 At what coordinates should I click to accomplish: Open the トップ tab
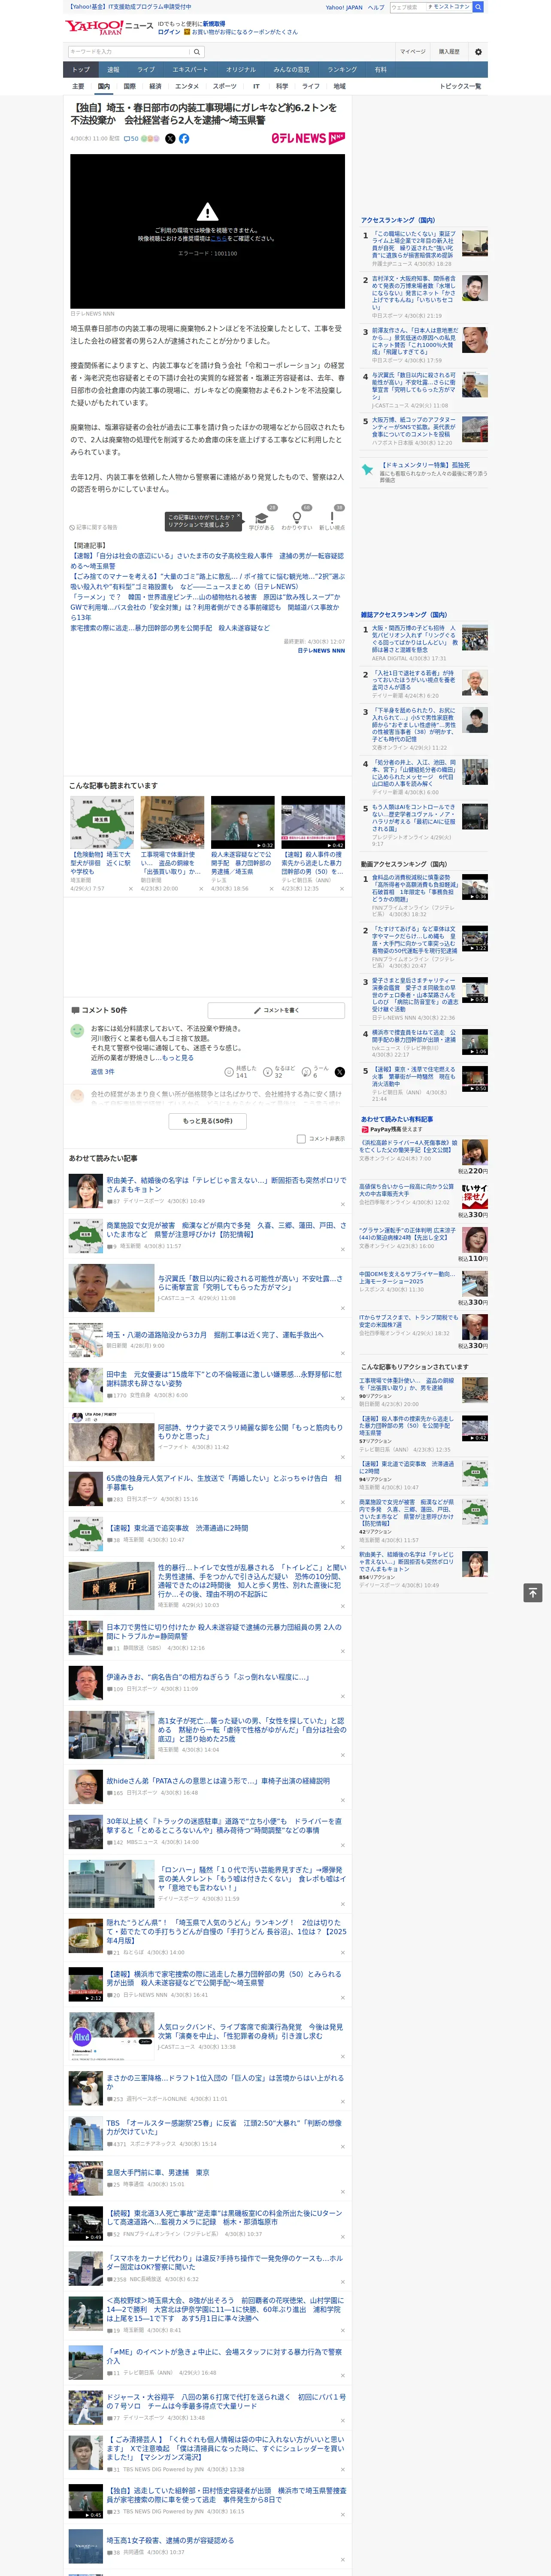coord(81,70)
